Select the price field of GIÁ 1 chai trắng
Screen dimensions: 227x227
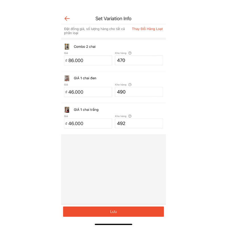pyautogui.click(x=88, y=123)
